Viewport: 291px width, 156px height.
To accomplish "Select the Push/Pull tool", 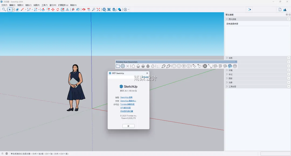I will (x=43, y=9).
